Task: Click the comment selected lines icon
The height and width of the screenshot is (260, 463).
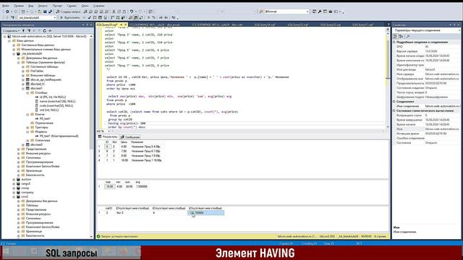Action: coord(149,17)
